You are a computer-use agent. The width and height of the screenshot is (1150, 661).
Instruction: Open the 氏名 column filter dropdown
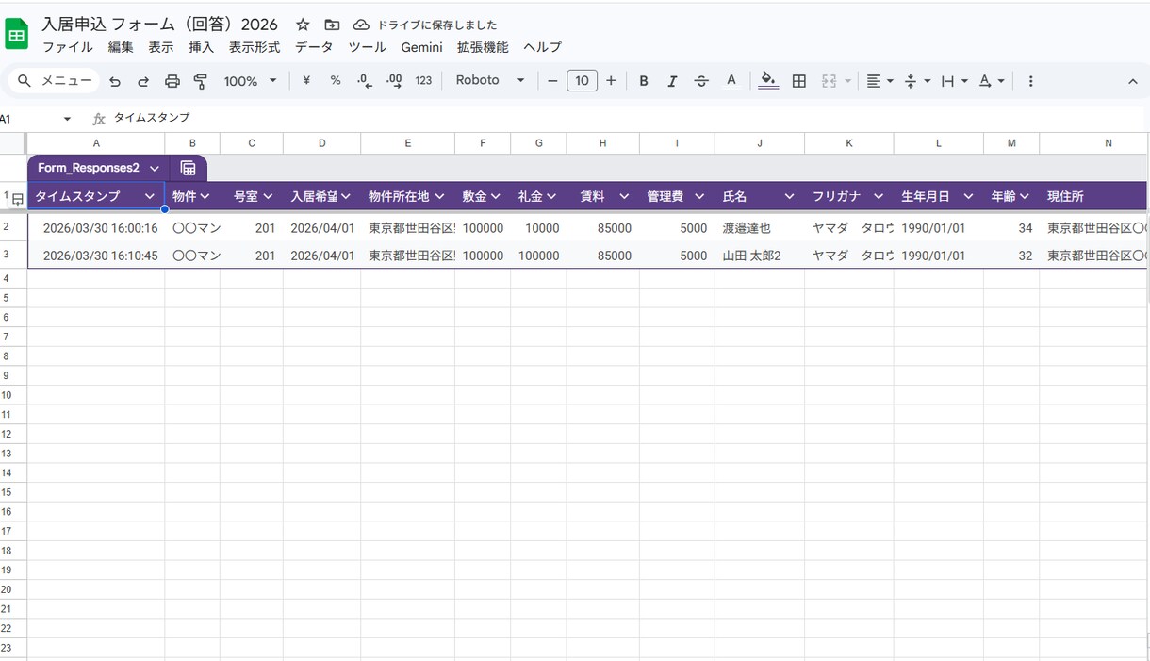[789, 196]
